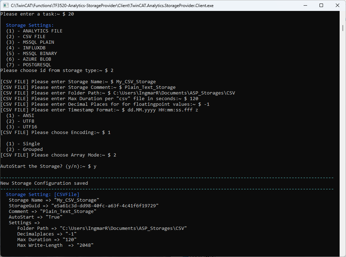Click the "AutoStart the Storage?" prompt line
Screen dimensions: 346x257
click(x=48, y=166)
